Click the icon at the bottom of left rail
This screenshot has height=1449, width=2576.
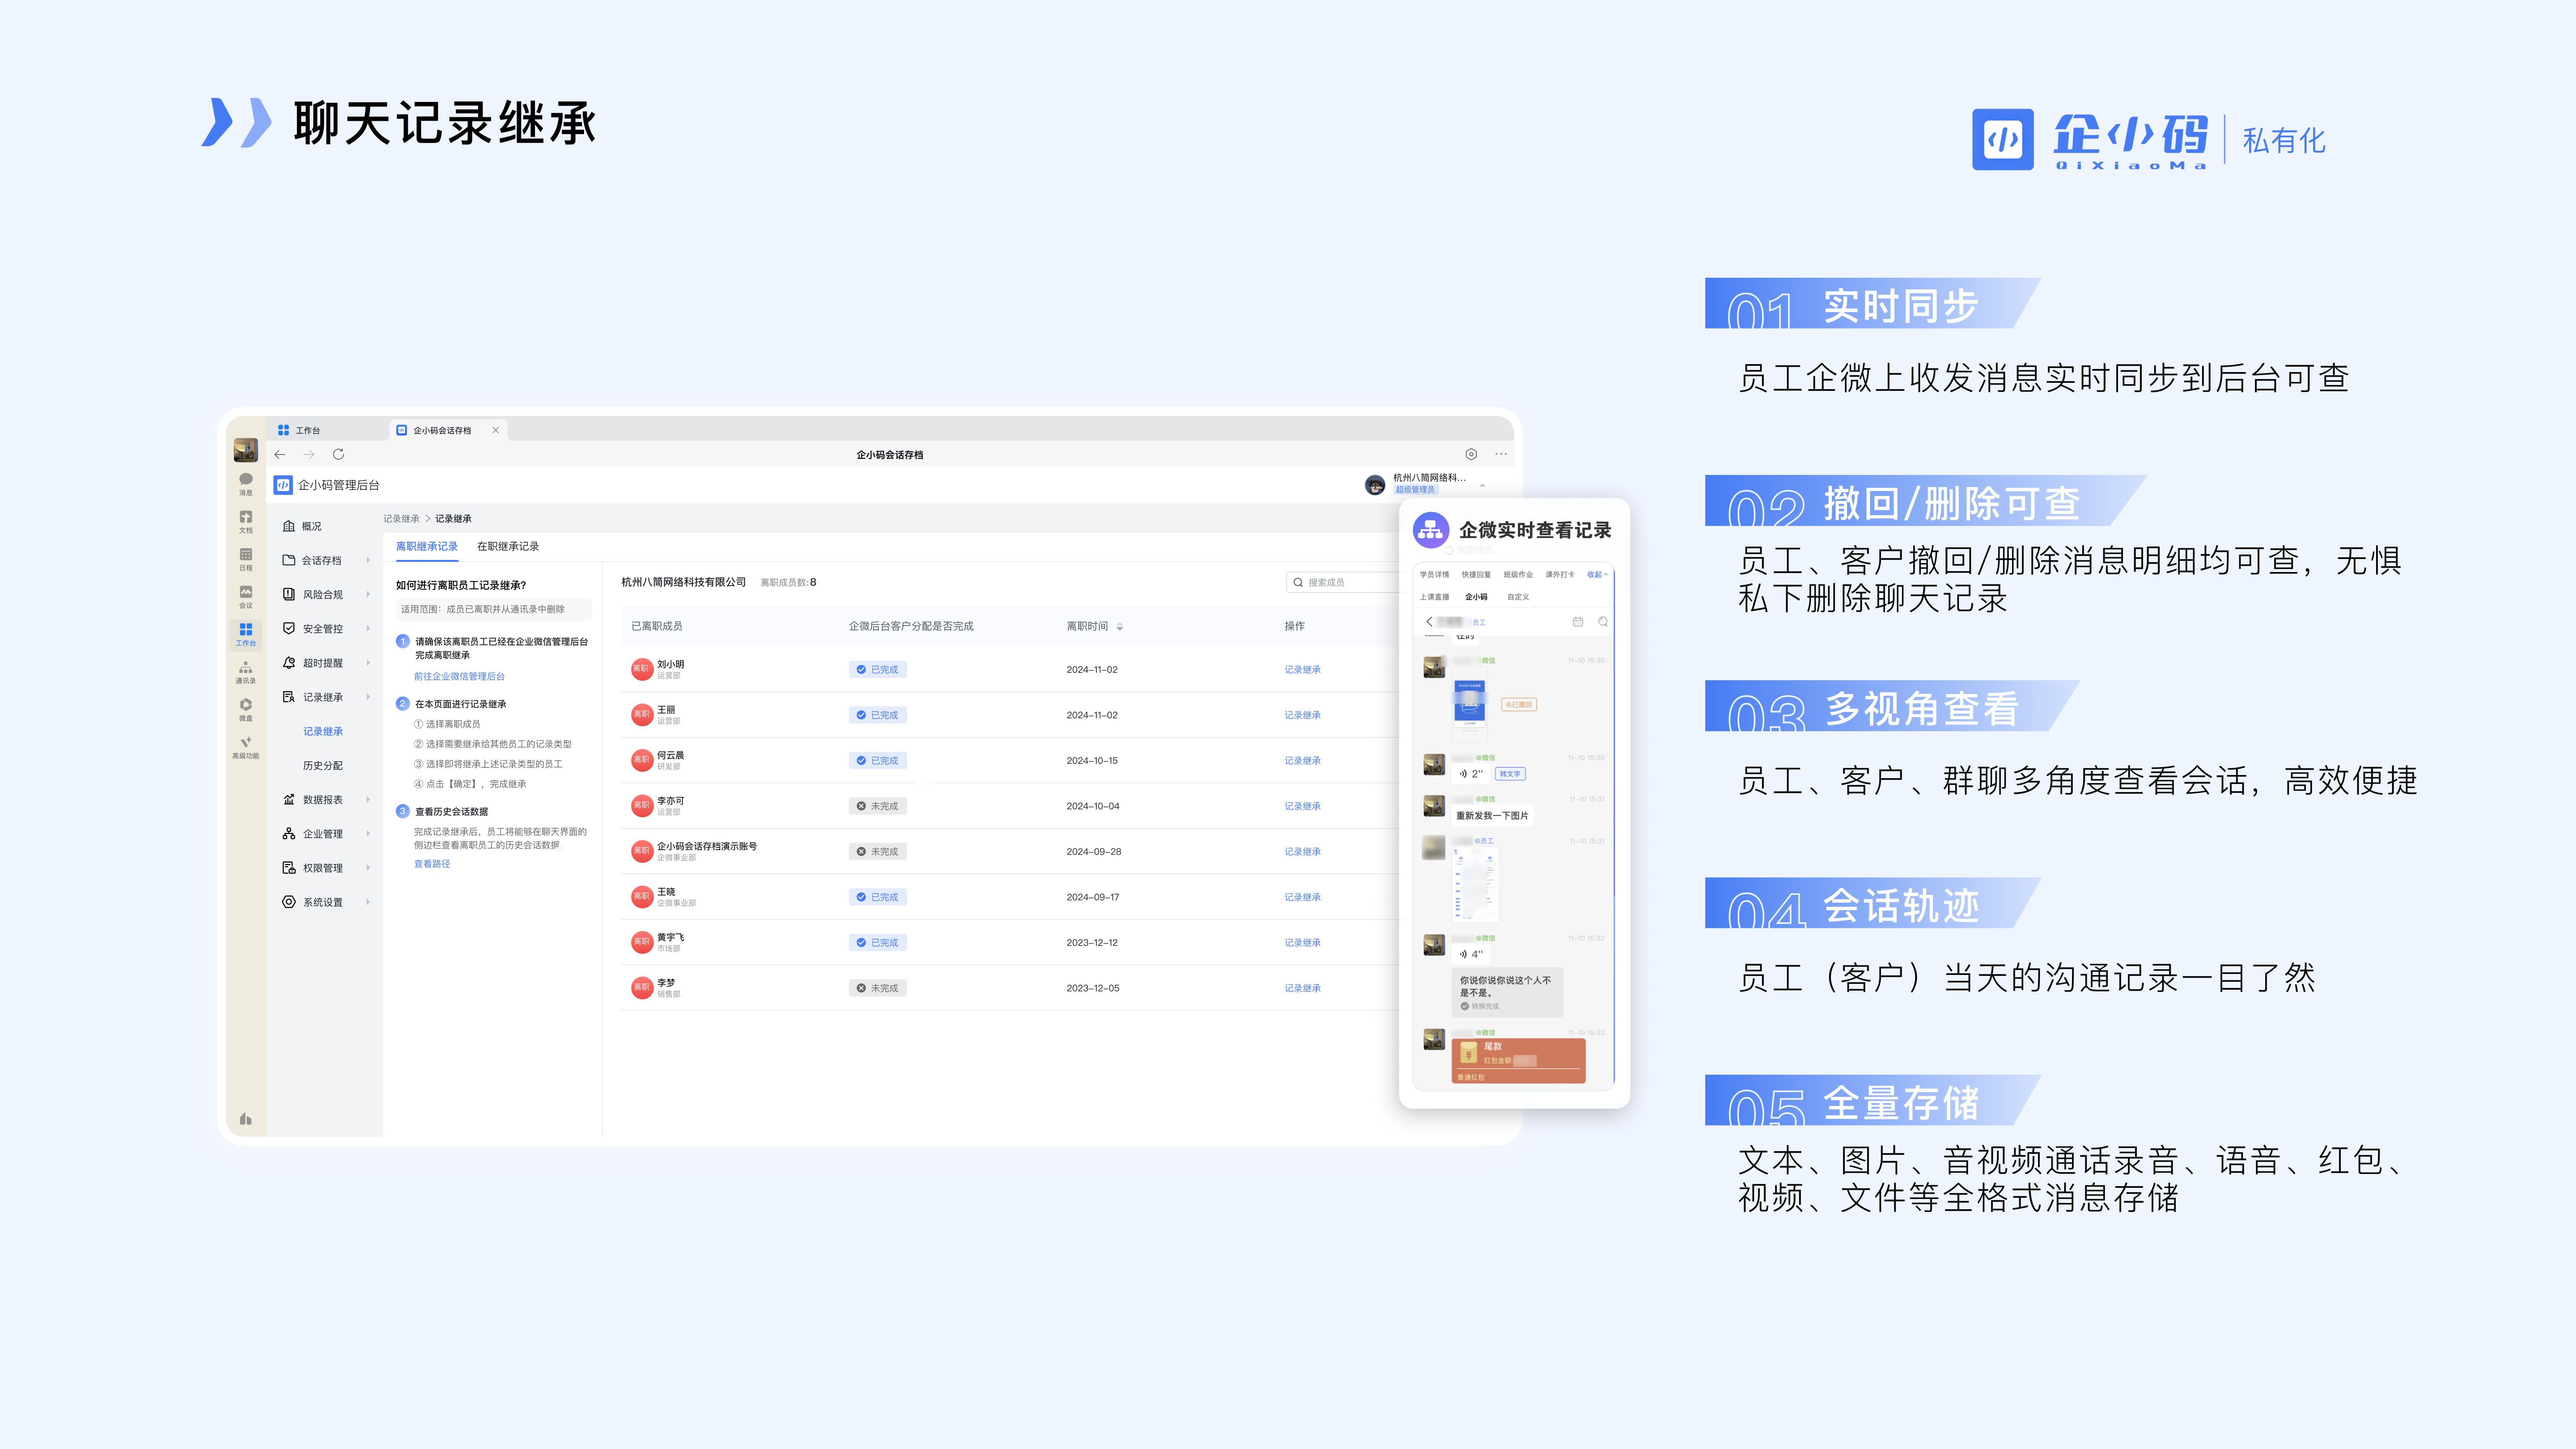pyautogui.click(x=245, y=1119)
